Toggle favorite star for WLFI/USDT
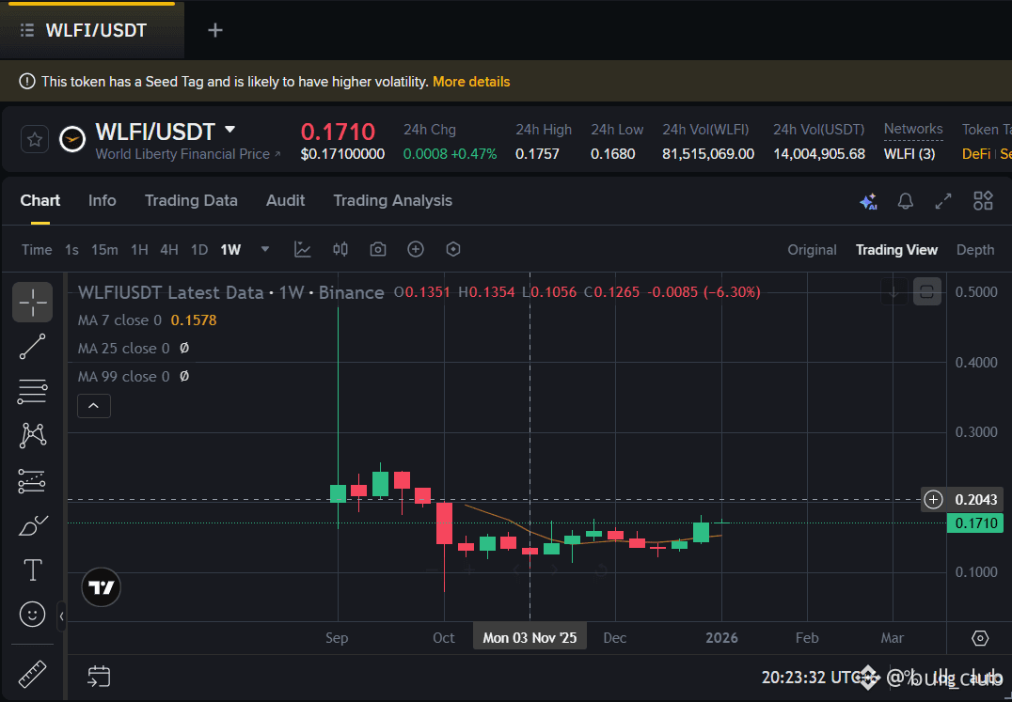Viewport: 1012px width, 702px height. pyautogui.click(x=34, y=138)
